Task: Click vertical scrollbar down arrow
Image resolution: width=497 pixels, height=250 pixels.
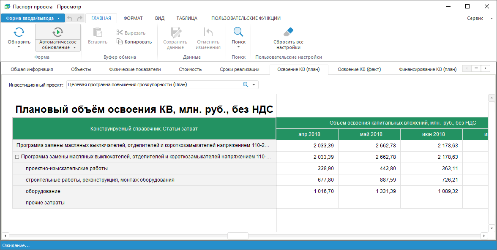Action: coord(492,228)
